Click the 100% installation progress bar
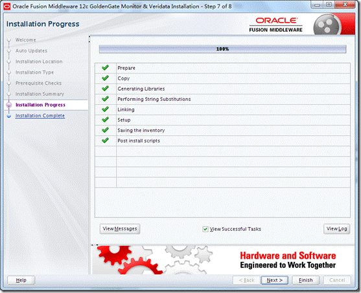This screenshot has height=293, width=361. [222, 49]
